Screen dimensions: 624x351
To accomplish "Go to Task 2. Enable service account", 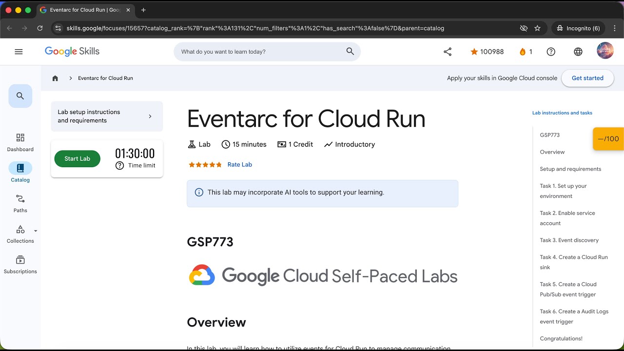I will point(567,218).
